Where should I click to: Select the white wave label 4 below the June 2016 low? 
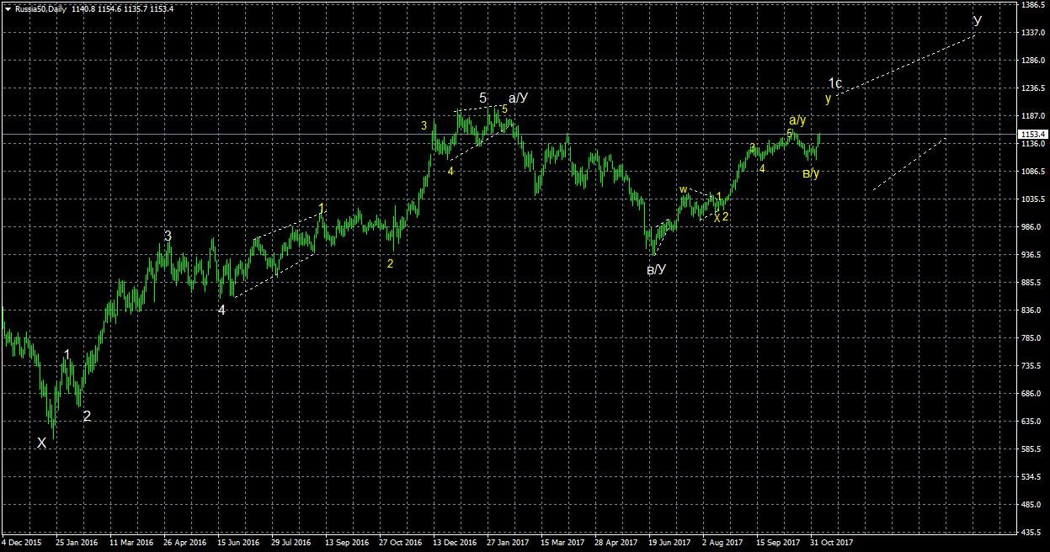221,310
